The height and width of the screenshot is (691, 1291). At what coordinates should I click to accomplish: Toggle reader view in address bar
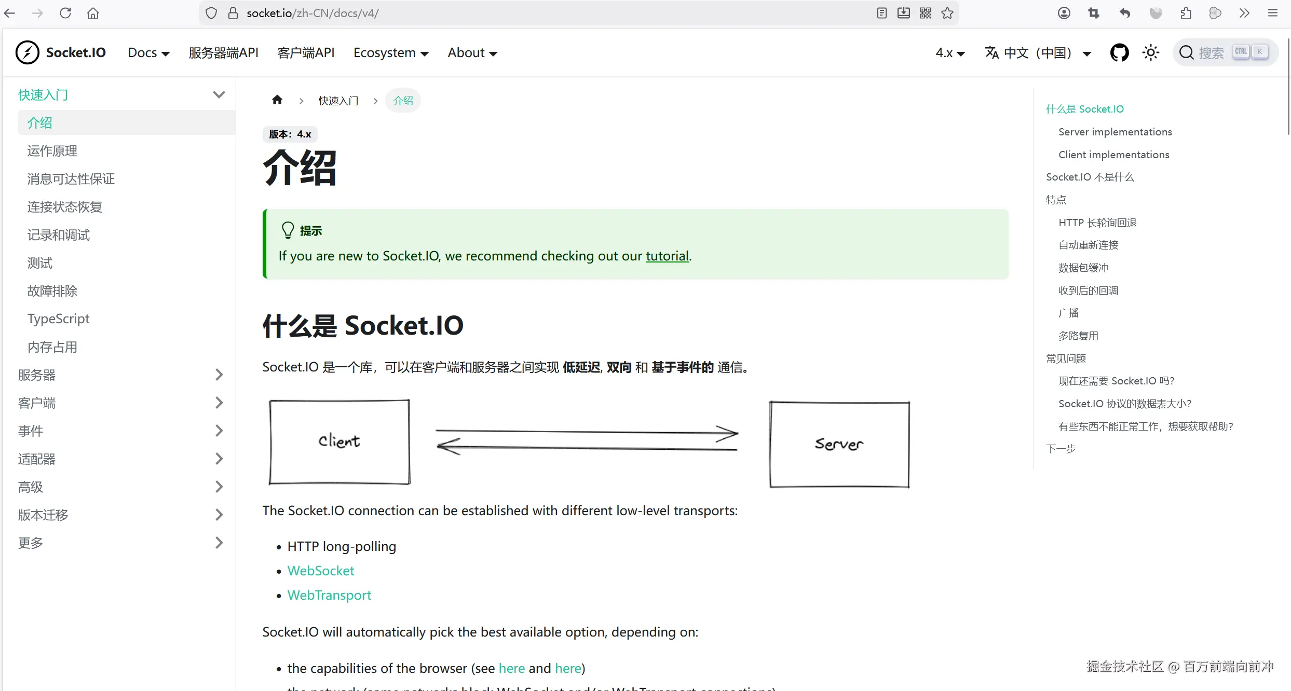pos(881,13)
